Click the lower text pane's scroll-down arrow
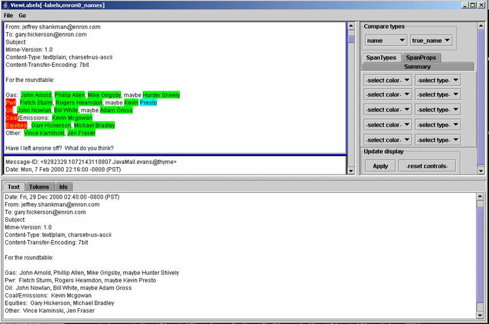The width and height of the screenshot is (489, 324). click(481, 315)
